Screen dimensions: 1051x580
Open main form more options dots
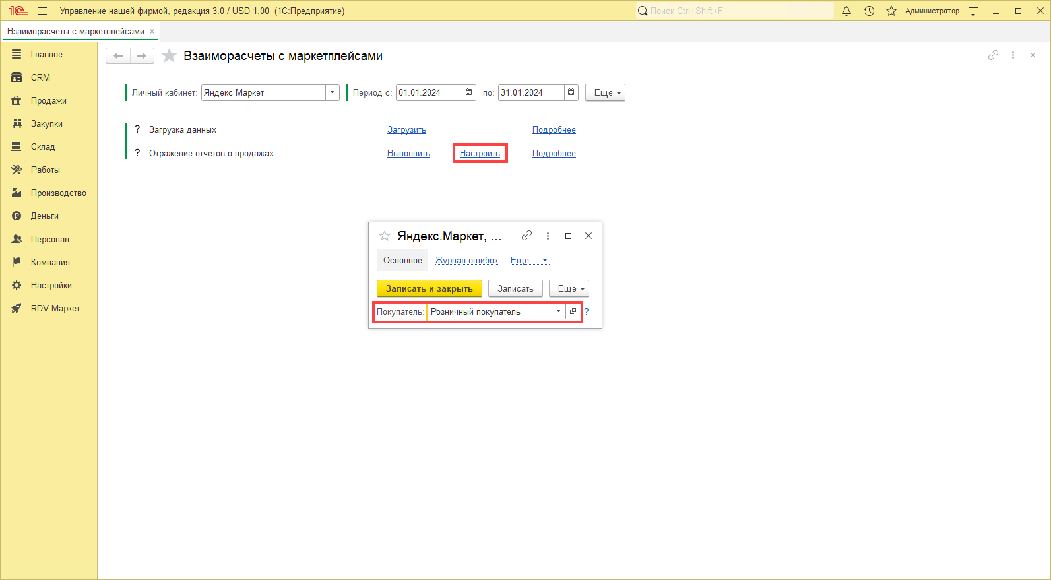click(x=1013, y=55)
